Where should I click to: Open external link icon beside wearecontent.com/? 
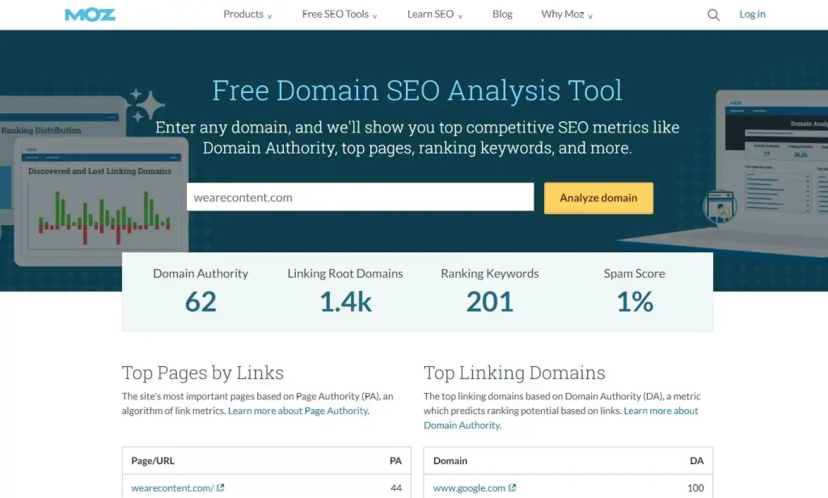[x=220, y=488]
